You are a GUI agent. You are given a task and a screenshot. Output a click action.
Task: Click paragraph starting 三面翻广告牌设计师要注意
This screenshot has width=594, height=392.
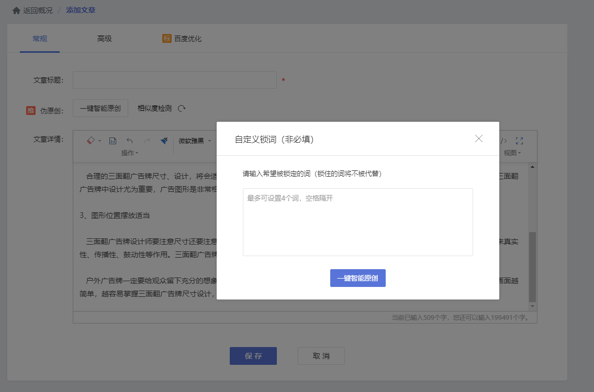148,248
